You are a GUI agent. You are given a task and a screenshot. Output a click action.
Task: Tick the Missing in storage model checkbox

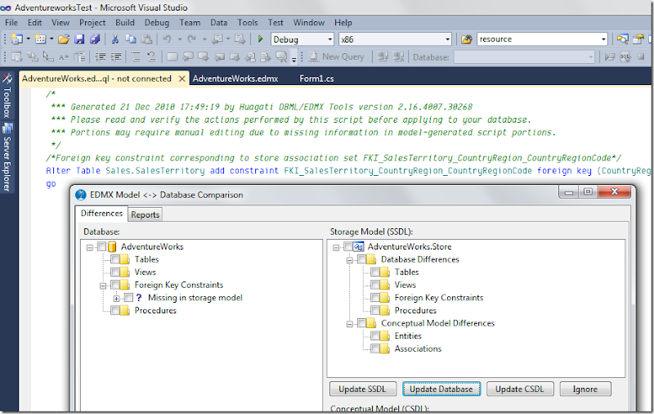128,298
